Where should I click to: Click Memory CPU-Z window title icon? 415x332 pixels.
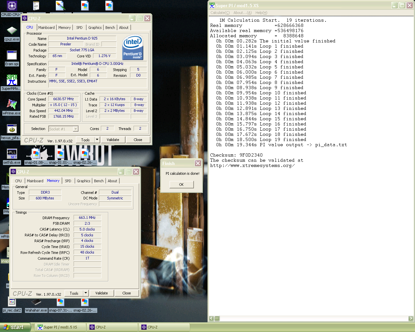(x=13, y=172)
